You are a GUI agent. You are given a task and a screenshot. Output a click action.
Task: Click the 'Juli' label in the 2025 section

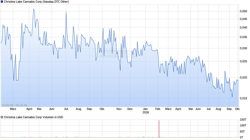(x=66, y=109)
